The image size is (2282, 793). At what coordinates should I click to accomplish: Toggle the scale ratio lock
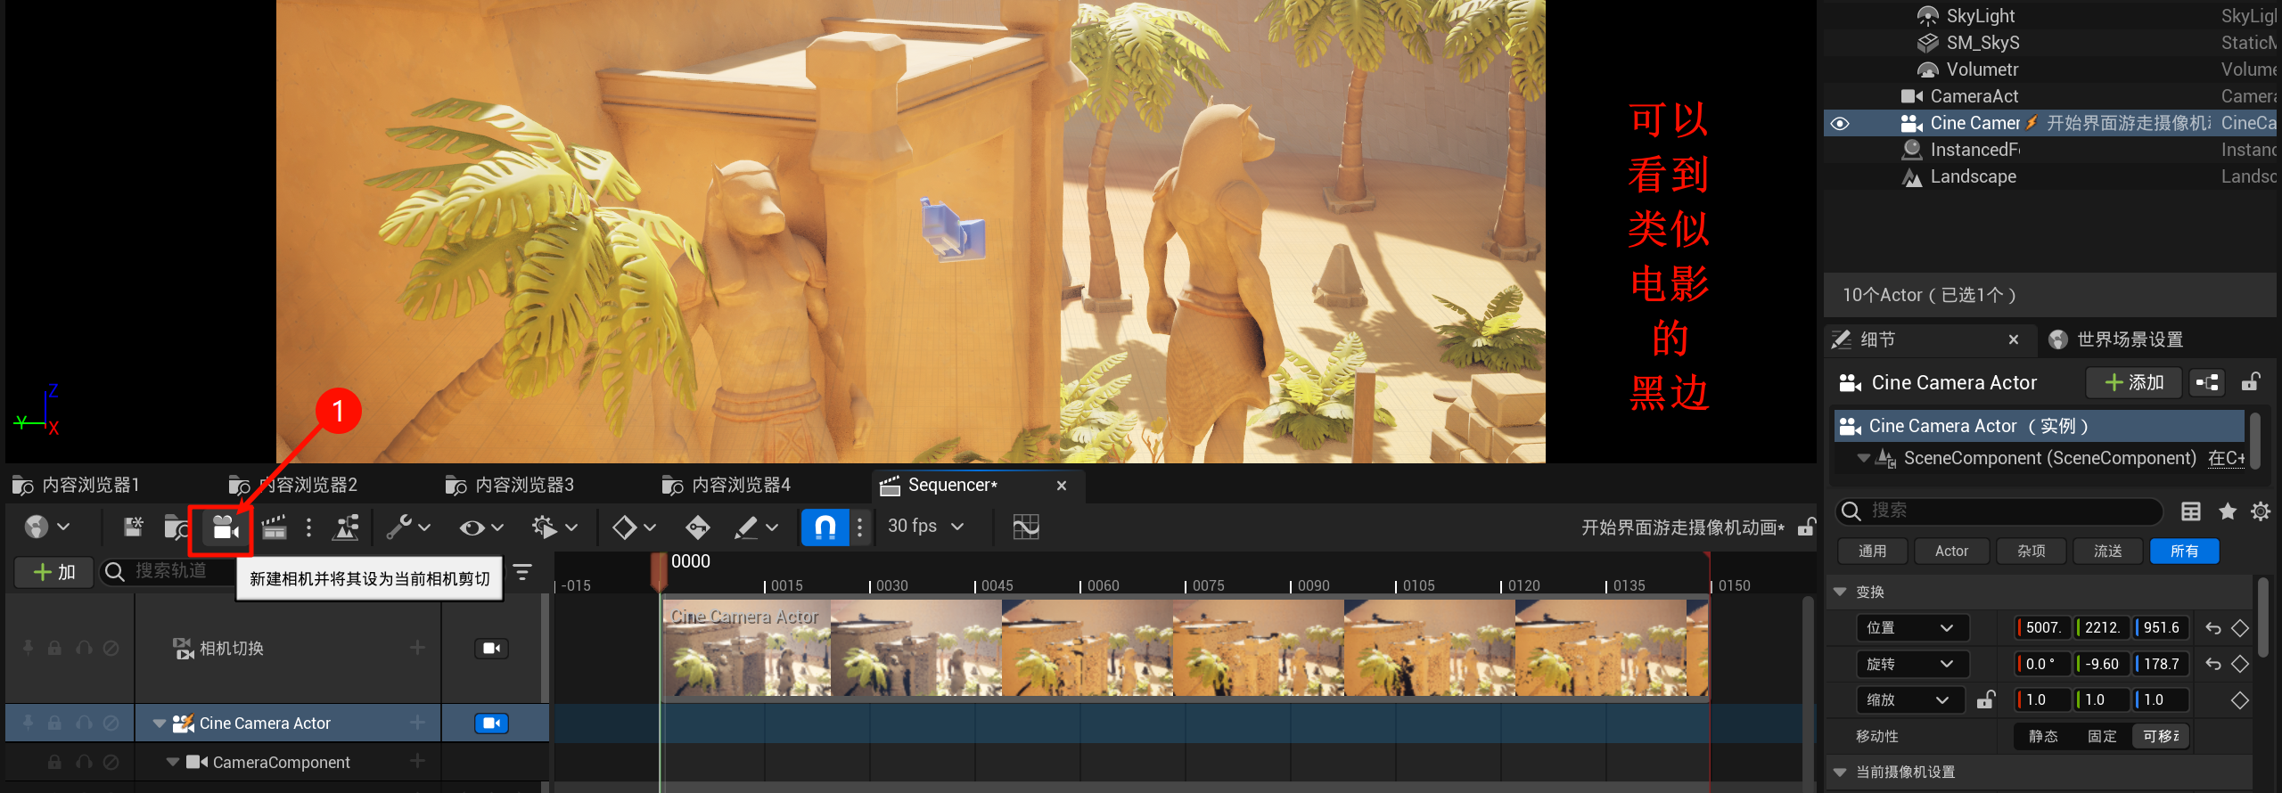(x=1985, y=700)
